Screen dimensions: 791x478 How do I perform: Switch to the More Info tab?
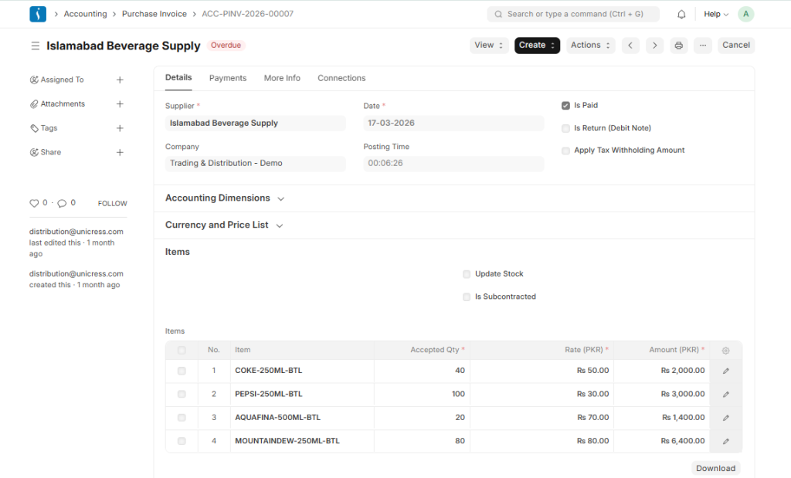click(282, 78)
